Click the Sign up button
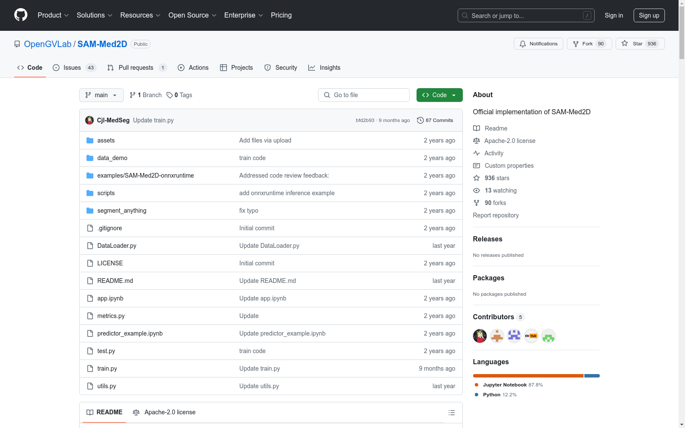The height and width of the screenshot is (428, 685). [x=649, y=15]
